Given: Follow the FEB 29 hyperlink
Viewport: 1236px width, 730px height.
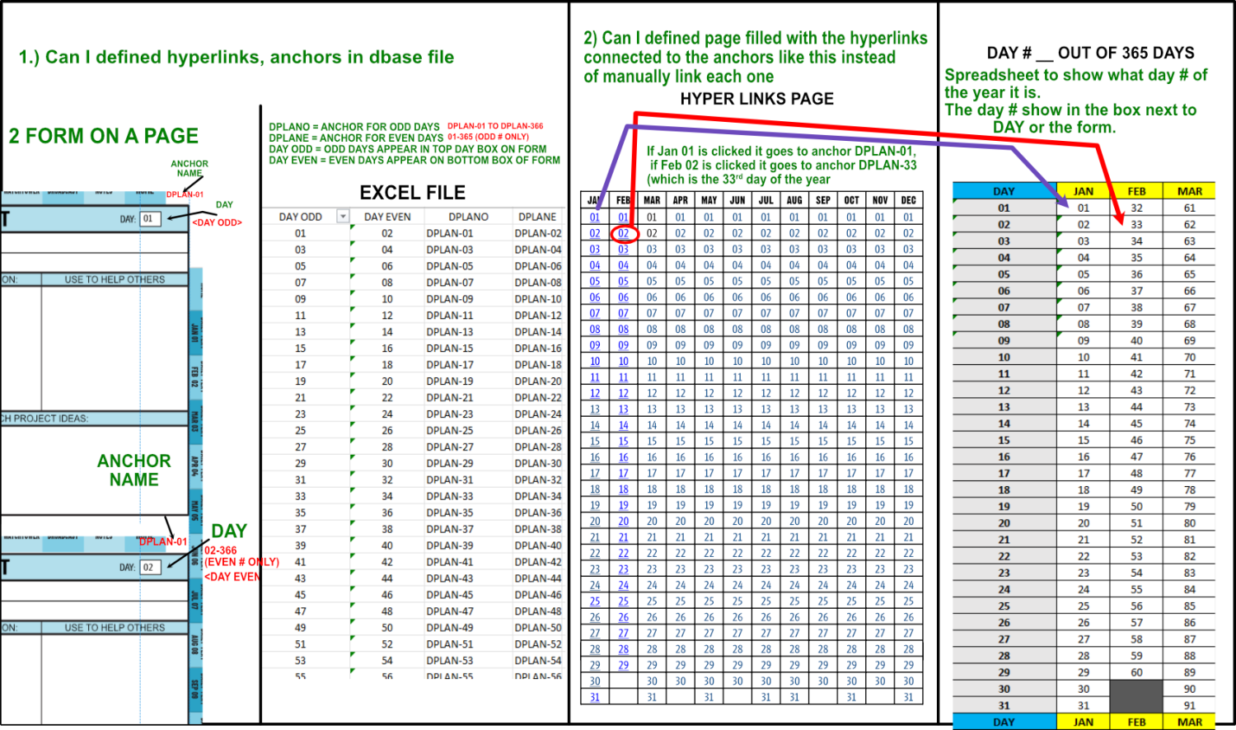Looking at the screenshot, I should coord(624,665).
